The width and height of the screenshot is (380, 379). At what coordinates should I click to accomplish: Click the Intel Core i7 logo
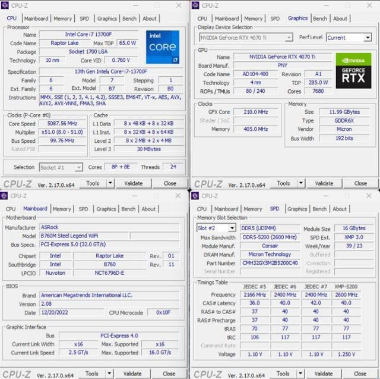point(163,46)
